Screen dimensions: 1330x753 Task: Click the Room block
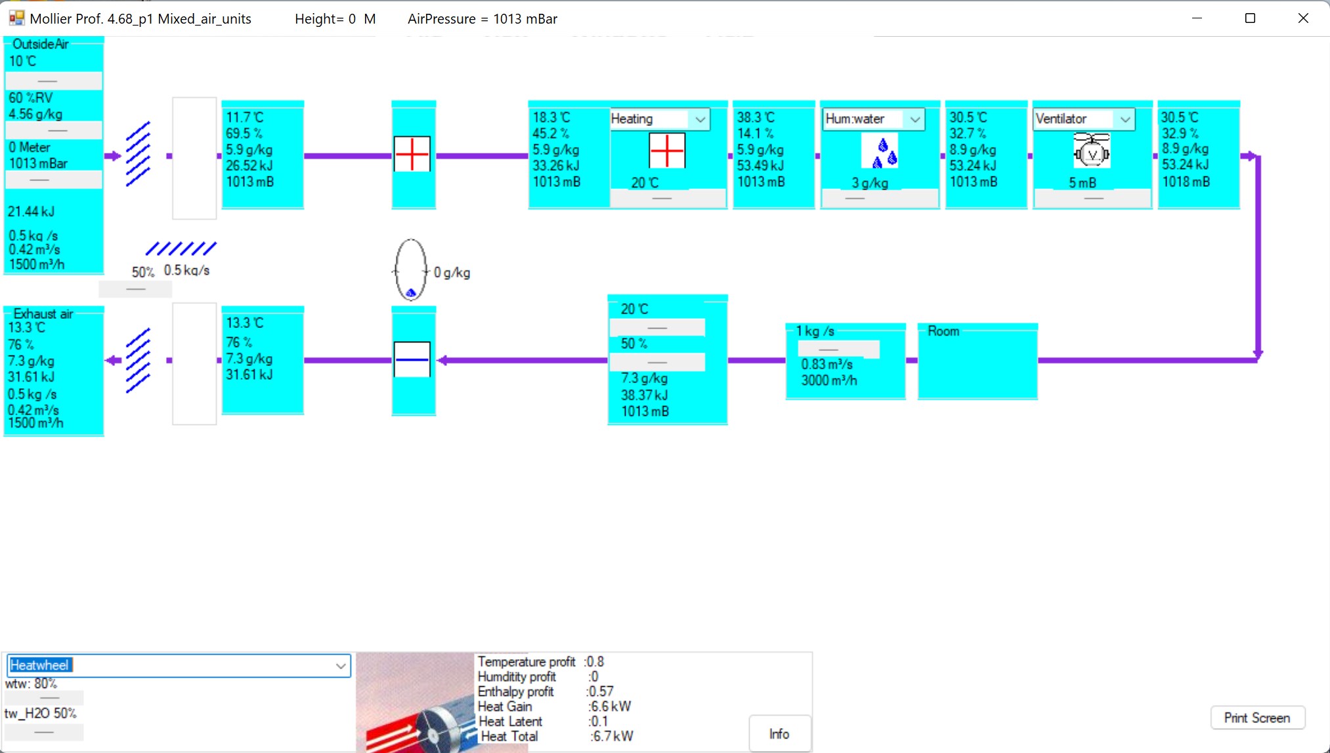click(977, 361)
